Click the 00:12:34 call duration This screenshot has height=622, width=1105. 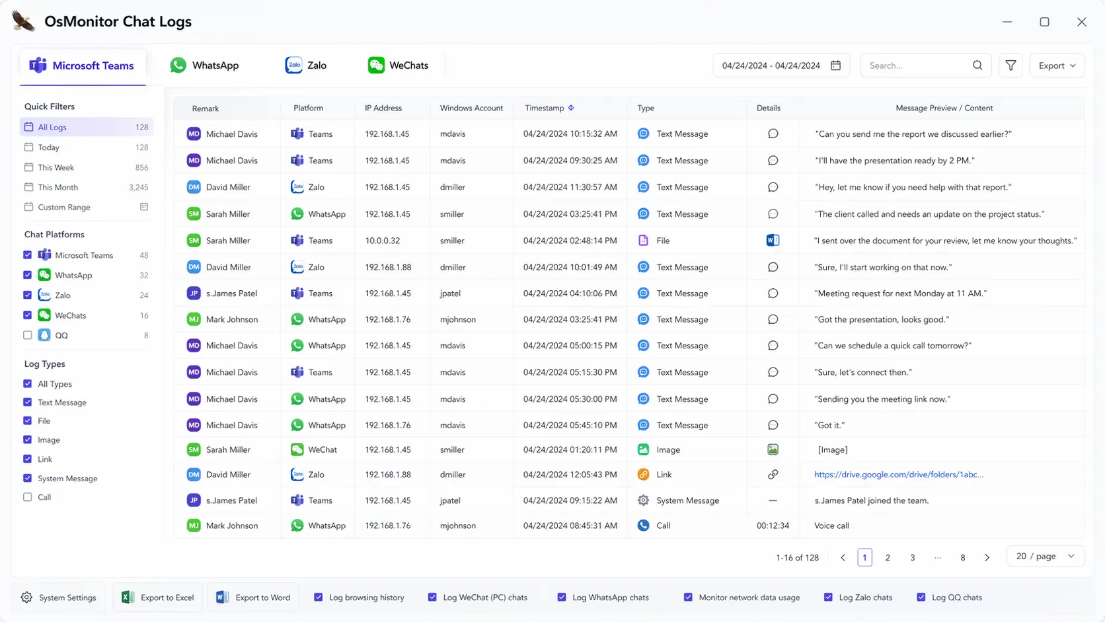click(x=773, y=525)
